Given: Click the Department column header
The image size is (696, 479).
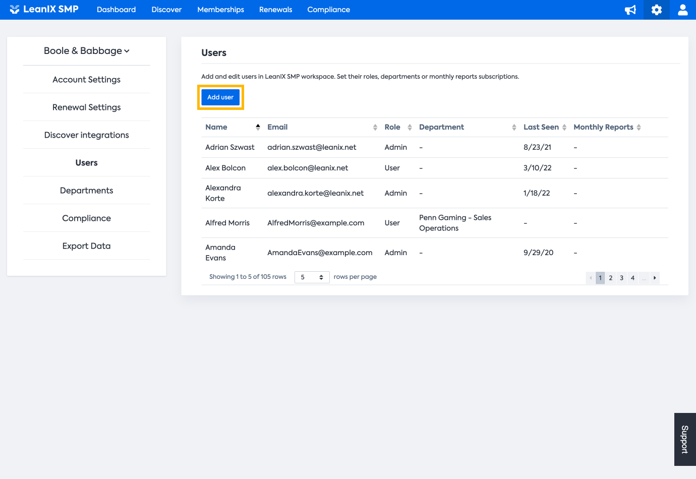Looking at the screenshot, I should [441, 127].
